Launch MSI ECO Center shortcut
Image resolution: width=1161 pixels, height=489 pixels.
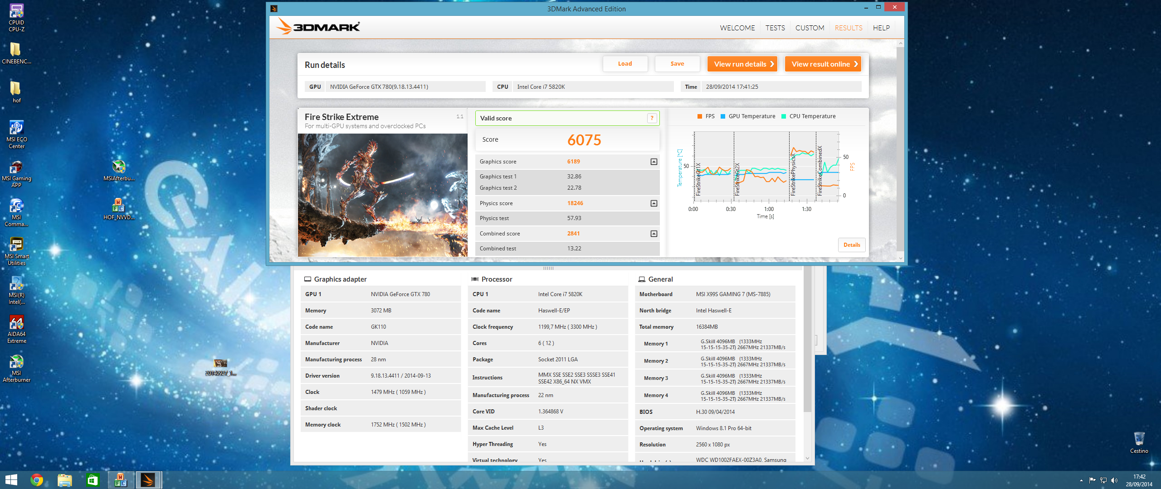click(x=16, y=134)
